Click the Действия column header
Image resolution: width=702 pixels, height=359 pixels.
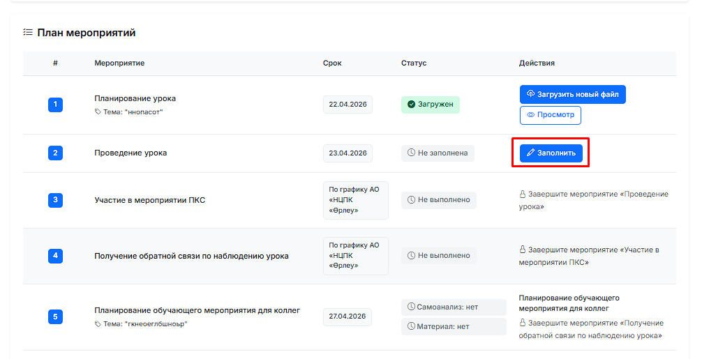pyautogui.click(x=537, y=63)
